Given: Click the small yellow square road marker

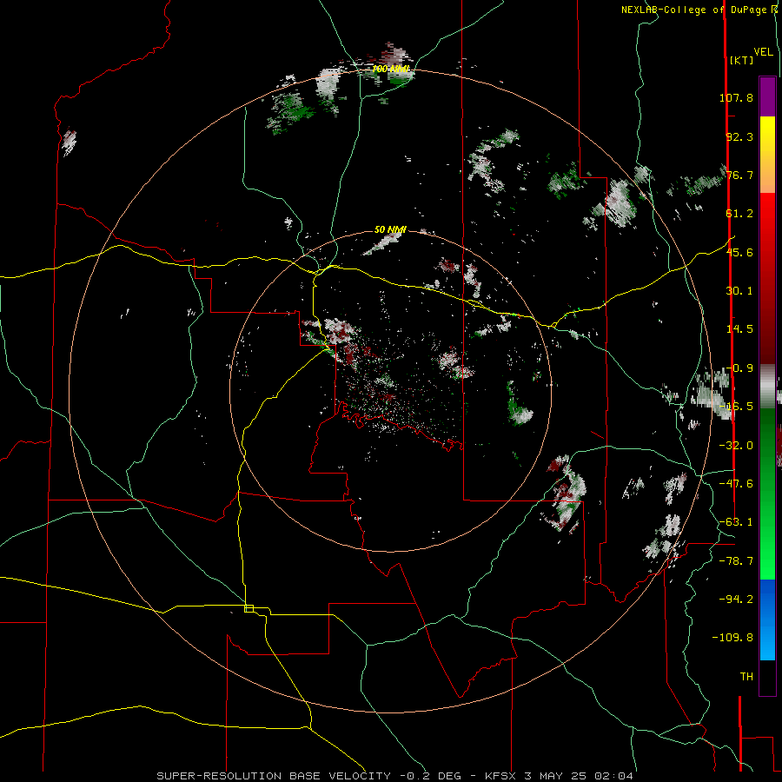Looking at the screenshot, I should click(x=249, y=608).
